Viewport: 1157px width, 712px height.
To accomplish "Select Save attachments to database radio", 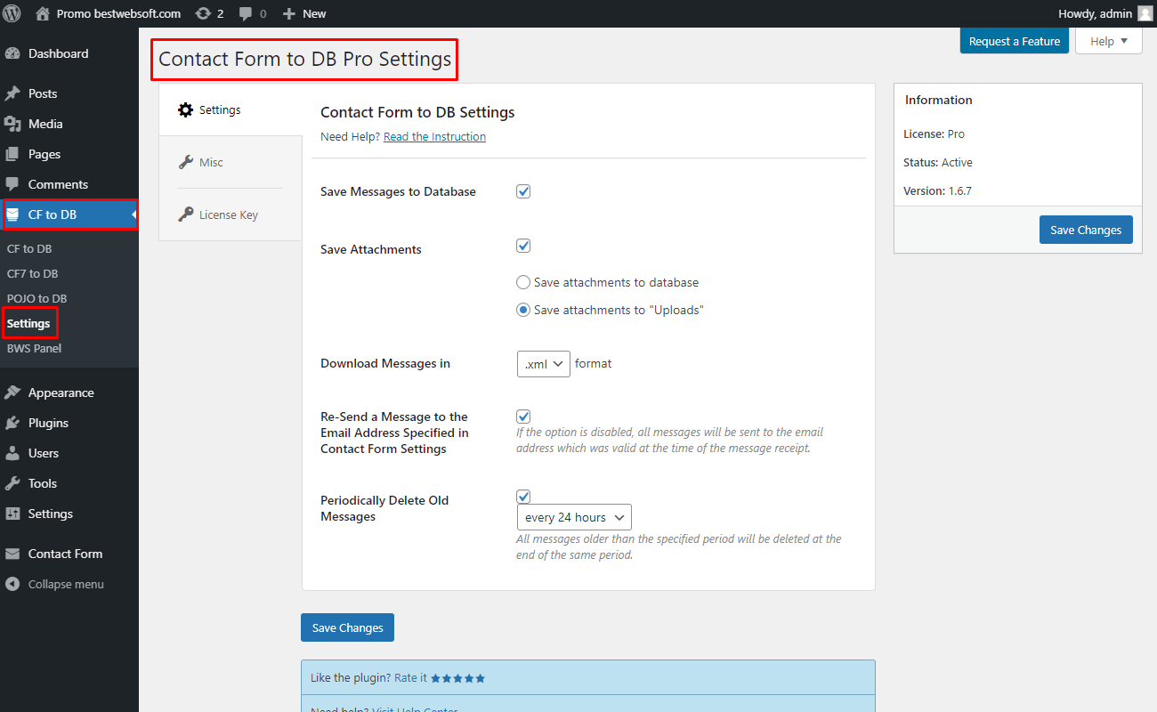I will coord(523,282).
